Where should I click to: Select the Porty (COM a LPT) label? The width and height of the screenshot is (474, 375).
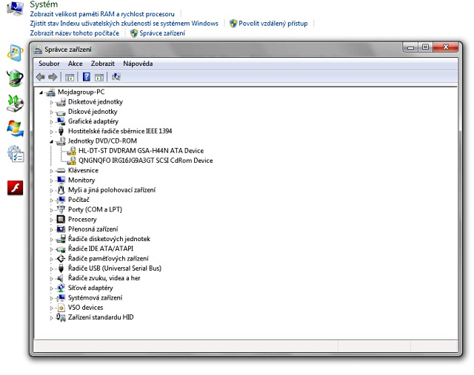pyautogui.click(x=95, y=209)
